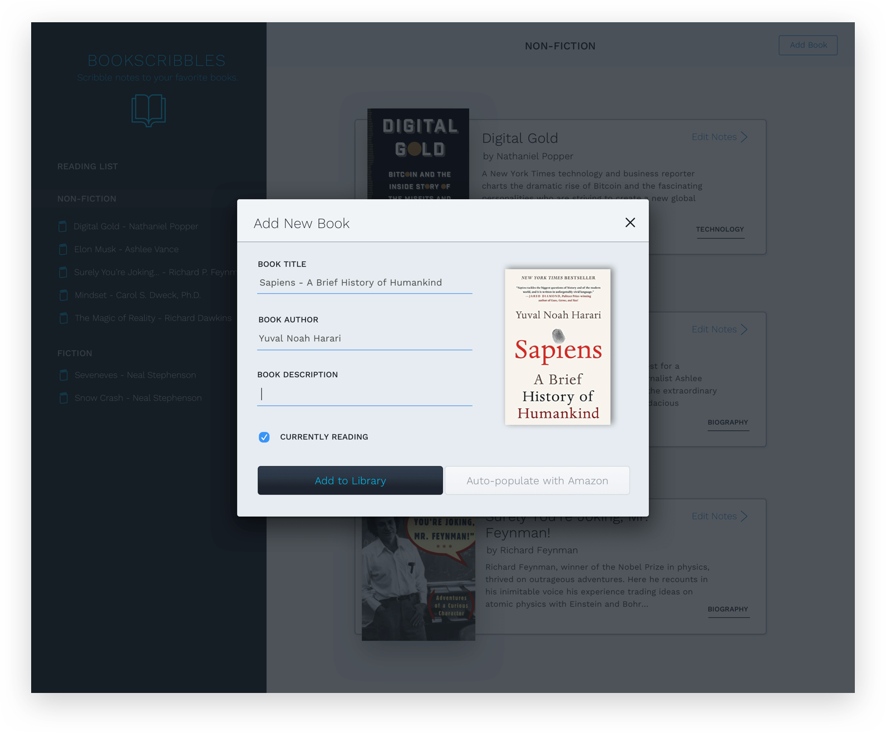Click the Add to Library button
The height and width of the screenshot is (733, 886).
point(350,481)
